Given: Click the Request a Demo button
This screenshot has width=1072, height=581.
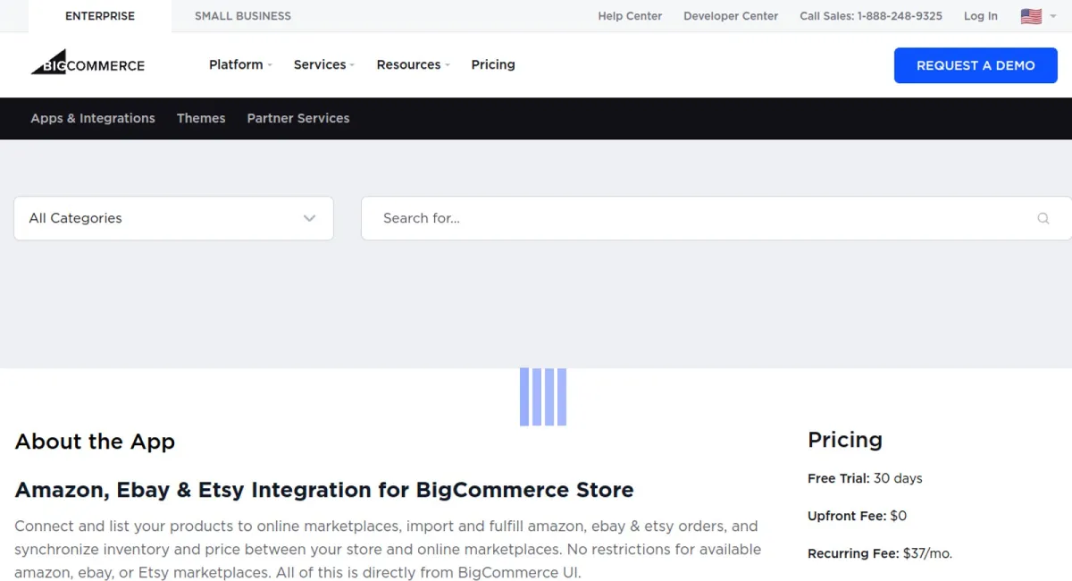Looking at the screenshot, I should (976, 65).
